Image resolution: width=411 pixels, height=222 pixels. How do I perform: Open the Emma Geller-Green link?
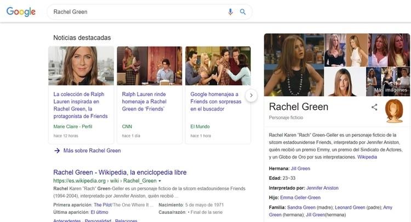[x=300, y=198]
